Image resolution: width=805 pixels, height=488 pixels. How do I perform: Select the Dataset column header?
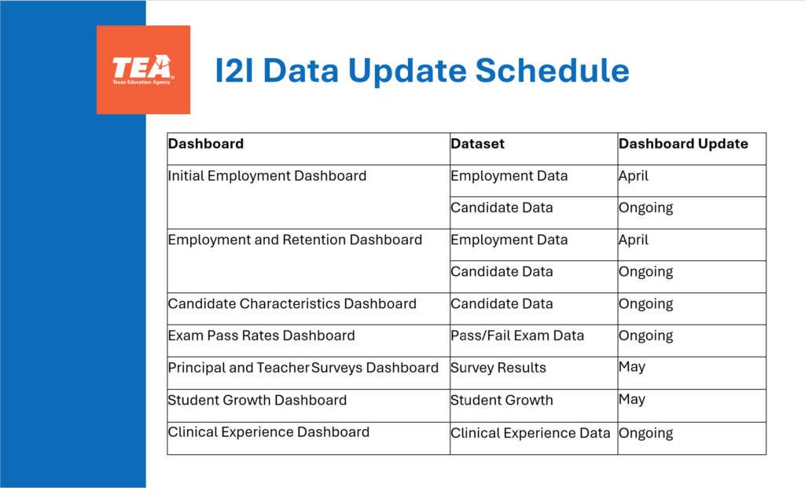pos(478,144)
